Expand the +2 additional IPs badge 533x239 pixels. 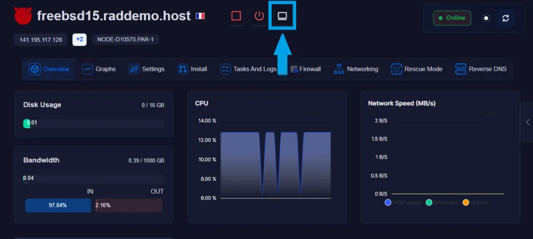click(80, 39)
